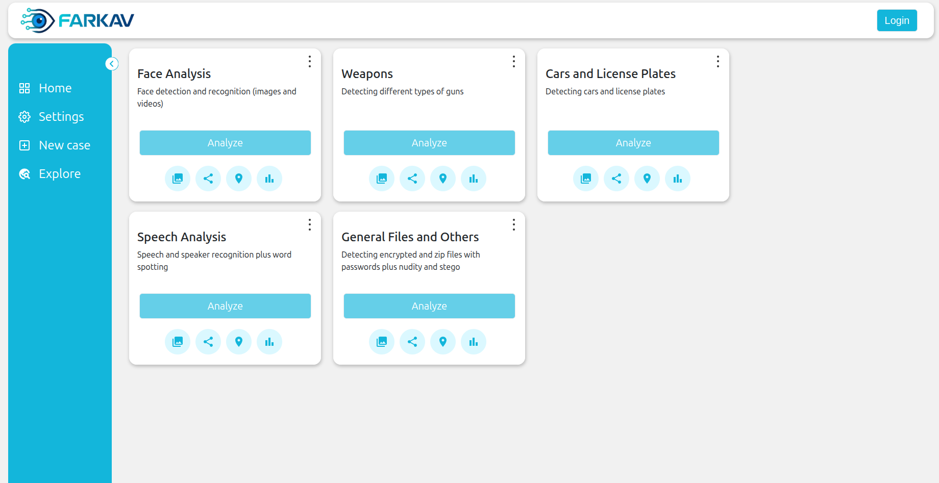
Task: Open three-dot menu on Weapons card
Action: 514,62
